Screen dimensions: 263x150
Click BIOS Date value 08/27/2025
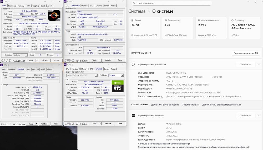pyautogui.click(x=87, y=40)
